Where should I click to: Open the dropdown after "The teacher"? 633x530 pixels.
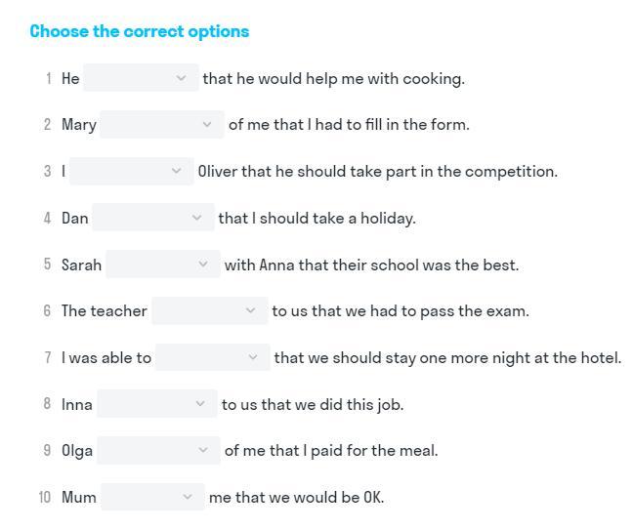coord(209,311)
